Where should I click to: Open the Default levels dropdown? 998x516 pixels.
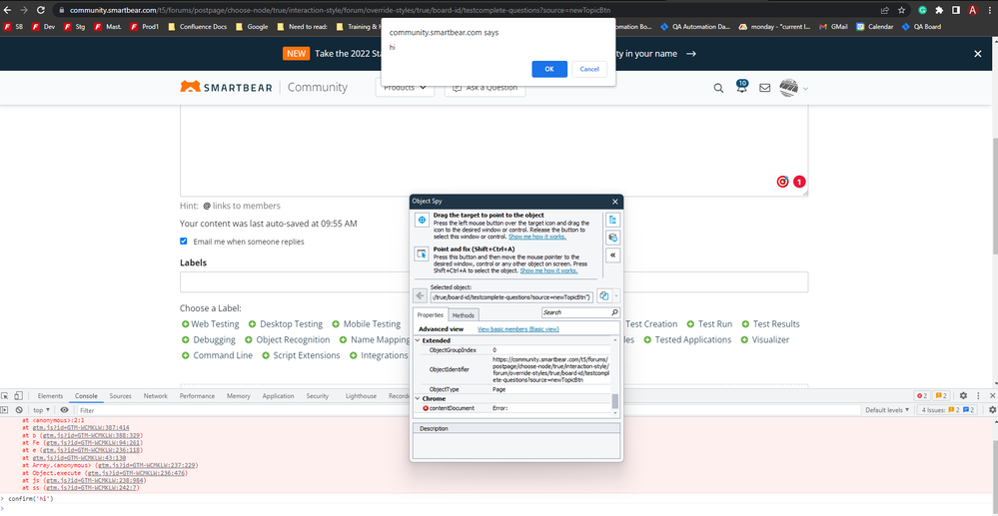coord(887,410)
